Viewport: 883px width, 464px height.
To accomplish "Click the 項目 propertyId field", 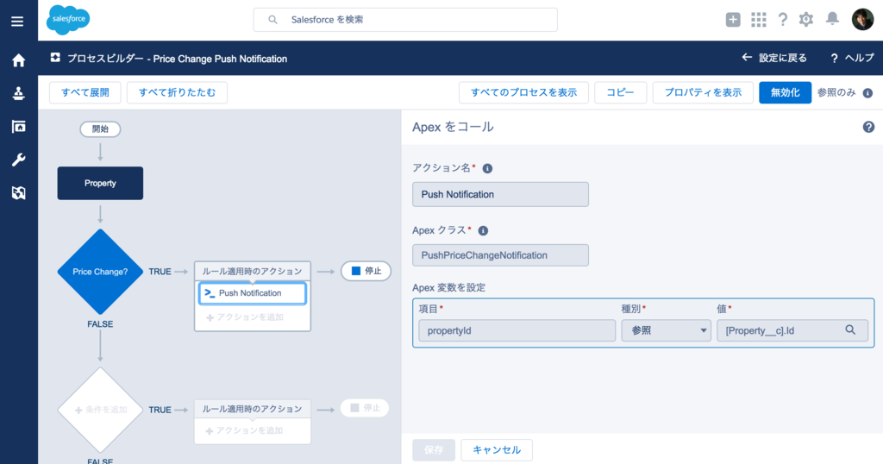I will click(x=517, y=330).
